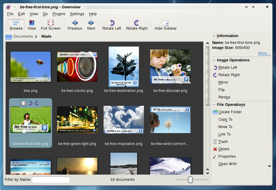The image size is (276, 190).
Task: Open the Settings menu
Action: pos(77,14)
